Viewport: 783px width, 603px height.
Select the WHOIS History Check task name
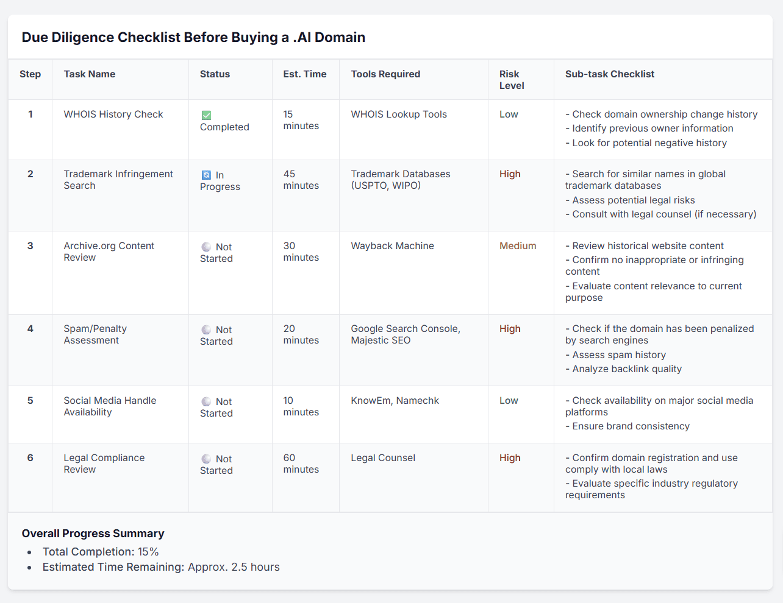pyautogui.click(x=113, y=115)
